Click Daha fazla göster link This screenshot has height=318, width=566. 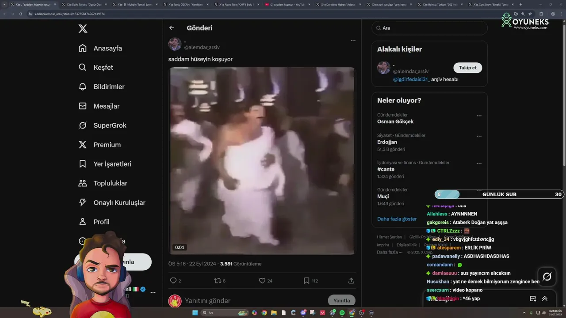click(x=397, y=219)
